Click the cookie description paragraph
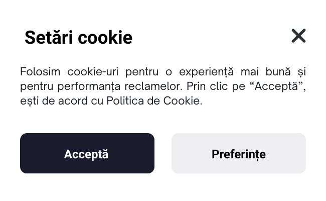 click(x=163, y=86)
